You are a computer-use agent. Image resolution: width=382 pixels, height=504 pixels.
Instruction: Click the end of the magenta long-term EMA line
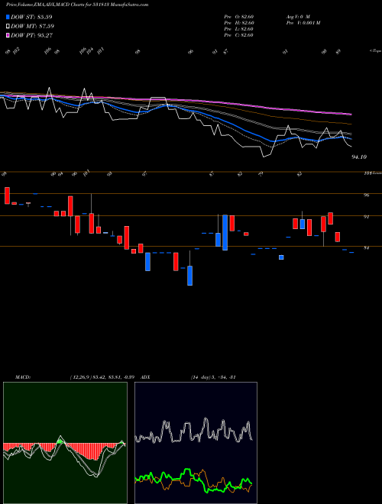coord(351,114)
